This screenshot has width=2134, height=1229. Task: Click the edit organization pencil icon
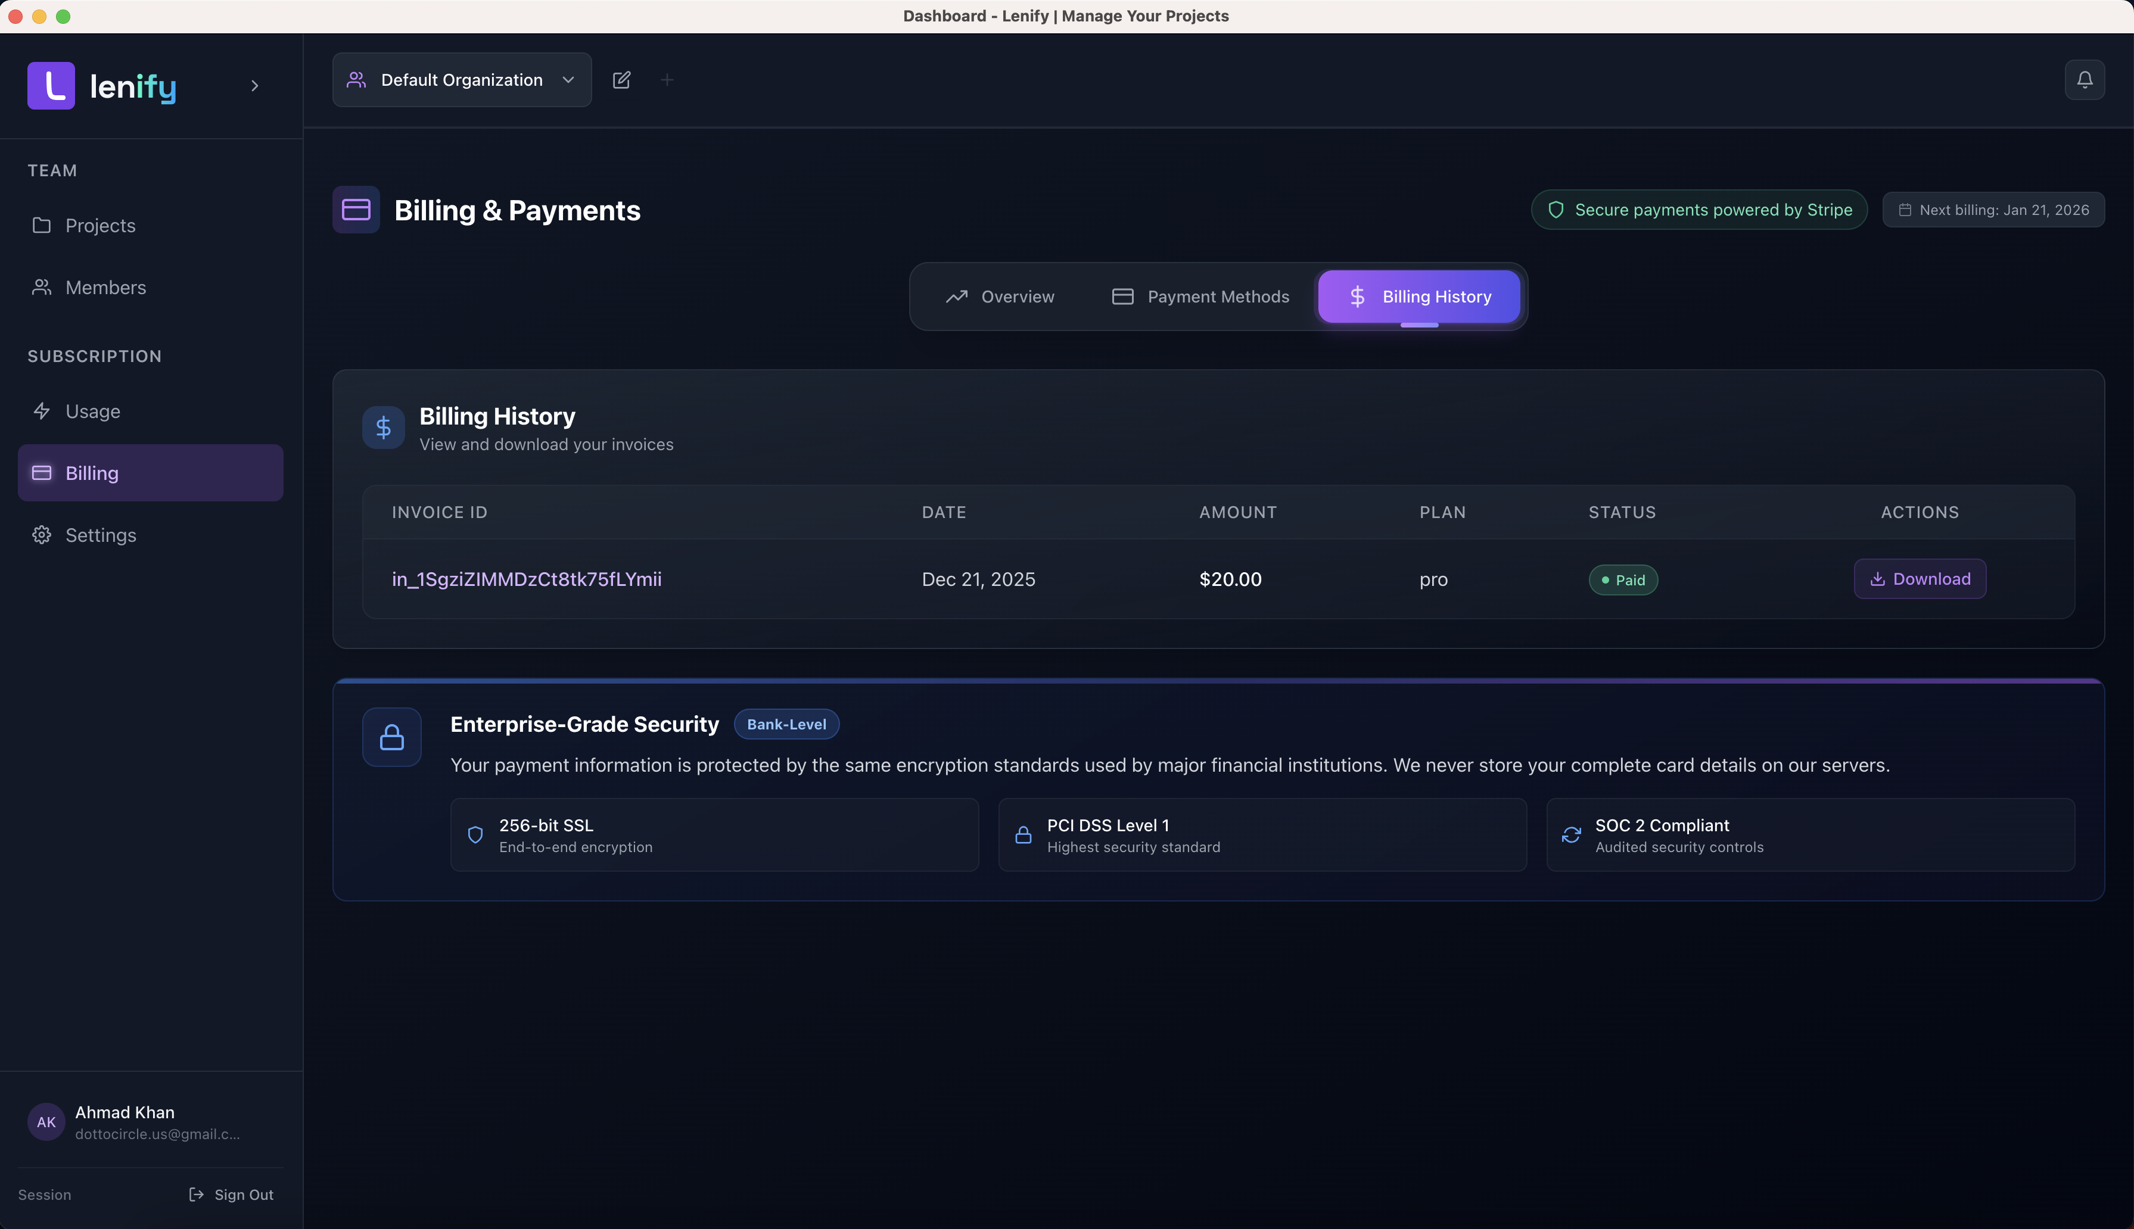pyautogui.click(x=621, y=80)
